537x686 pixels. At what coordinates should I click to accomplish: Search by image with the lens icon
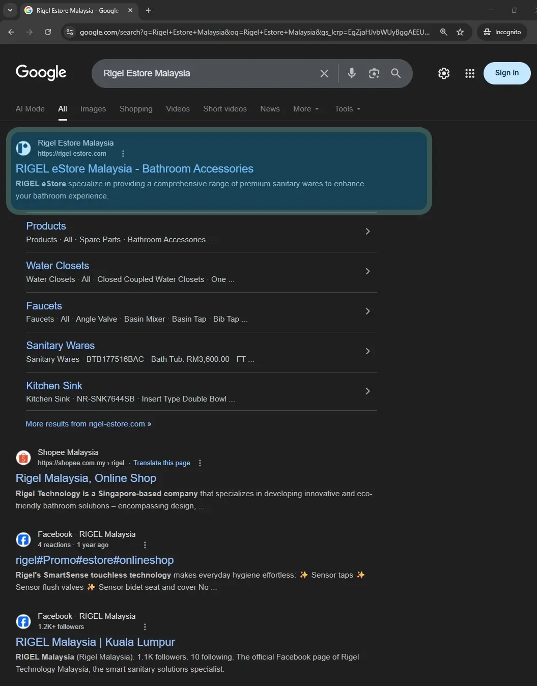(x=374, y=73)
